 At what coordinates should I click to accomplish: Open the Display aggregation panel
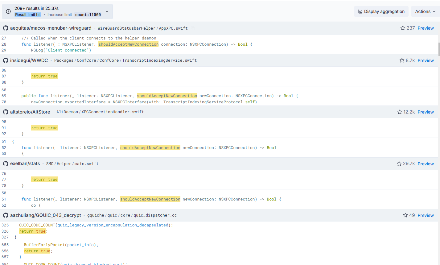coord(381,11)
